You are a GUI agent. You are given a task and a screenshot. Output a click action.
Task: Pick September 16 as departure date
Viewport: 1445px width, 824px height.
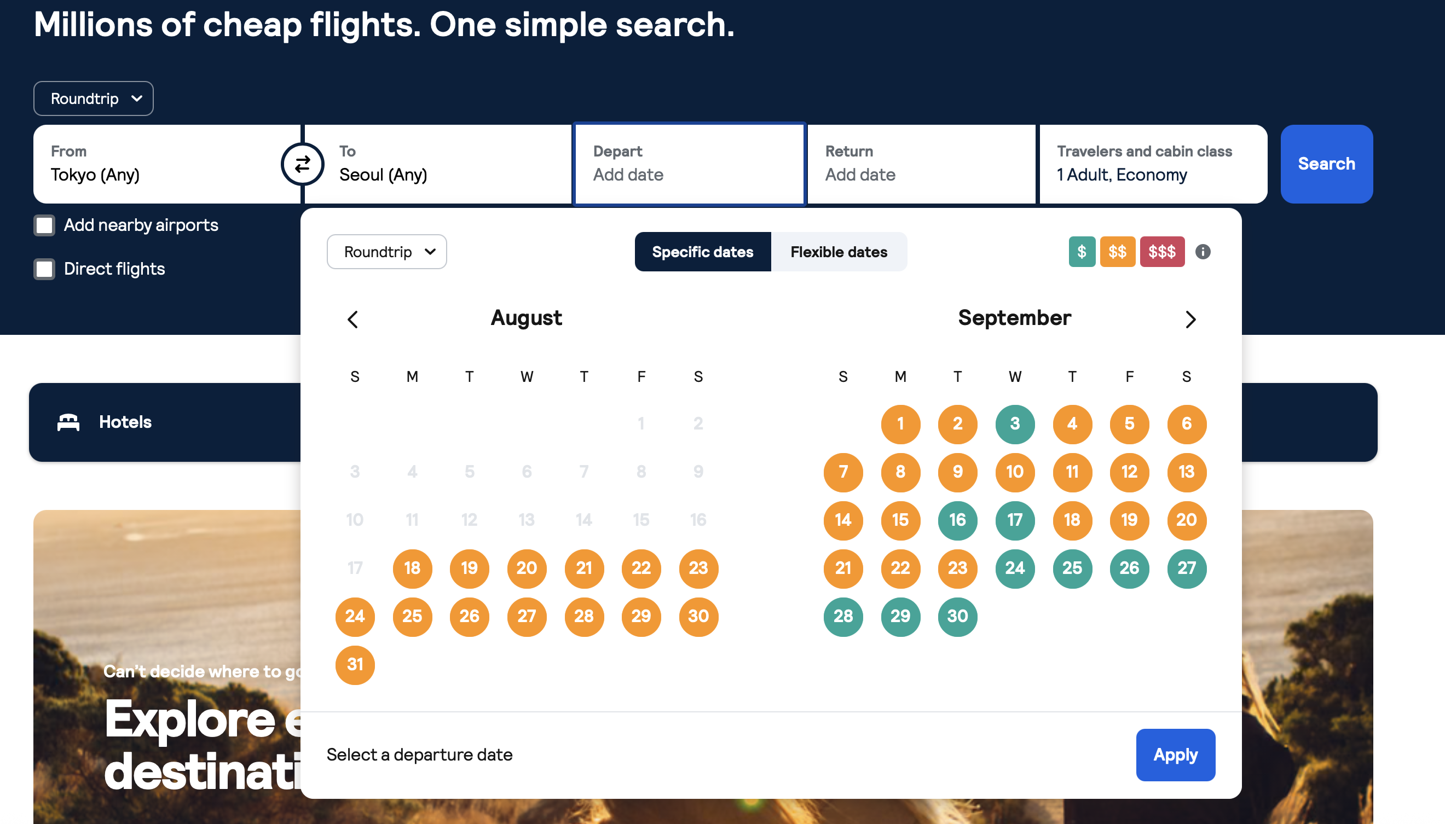point(957,520)
